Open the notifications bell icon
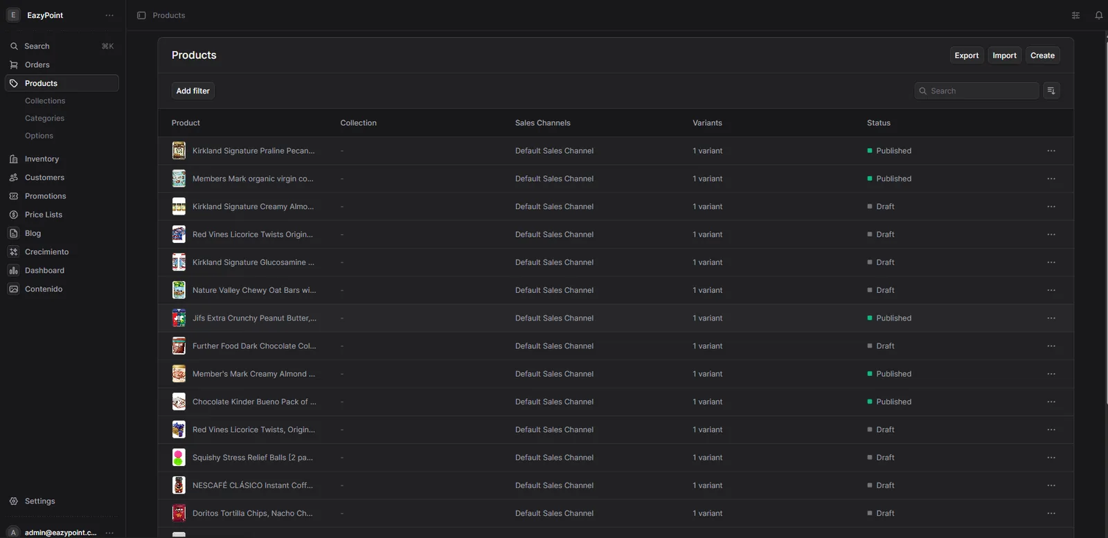The image size is (1108, 538). coord(1098,15)
